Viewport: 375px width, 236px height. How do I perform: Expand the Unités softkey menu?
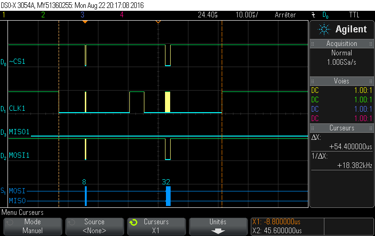click(218, 227)
